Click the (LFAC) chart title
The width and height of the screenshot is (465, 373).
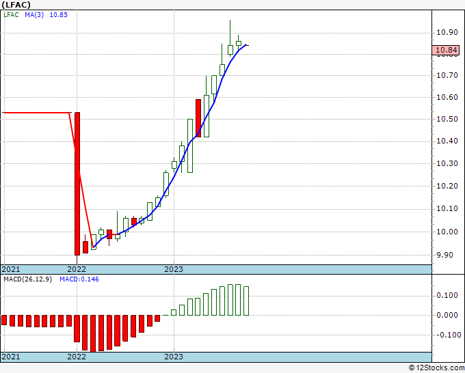tap(16, 5)
